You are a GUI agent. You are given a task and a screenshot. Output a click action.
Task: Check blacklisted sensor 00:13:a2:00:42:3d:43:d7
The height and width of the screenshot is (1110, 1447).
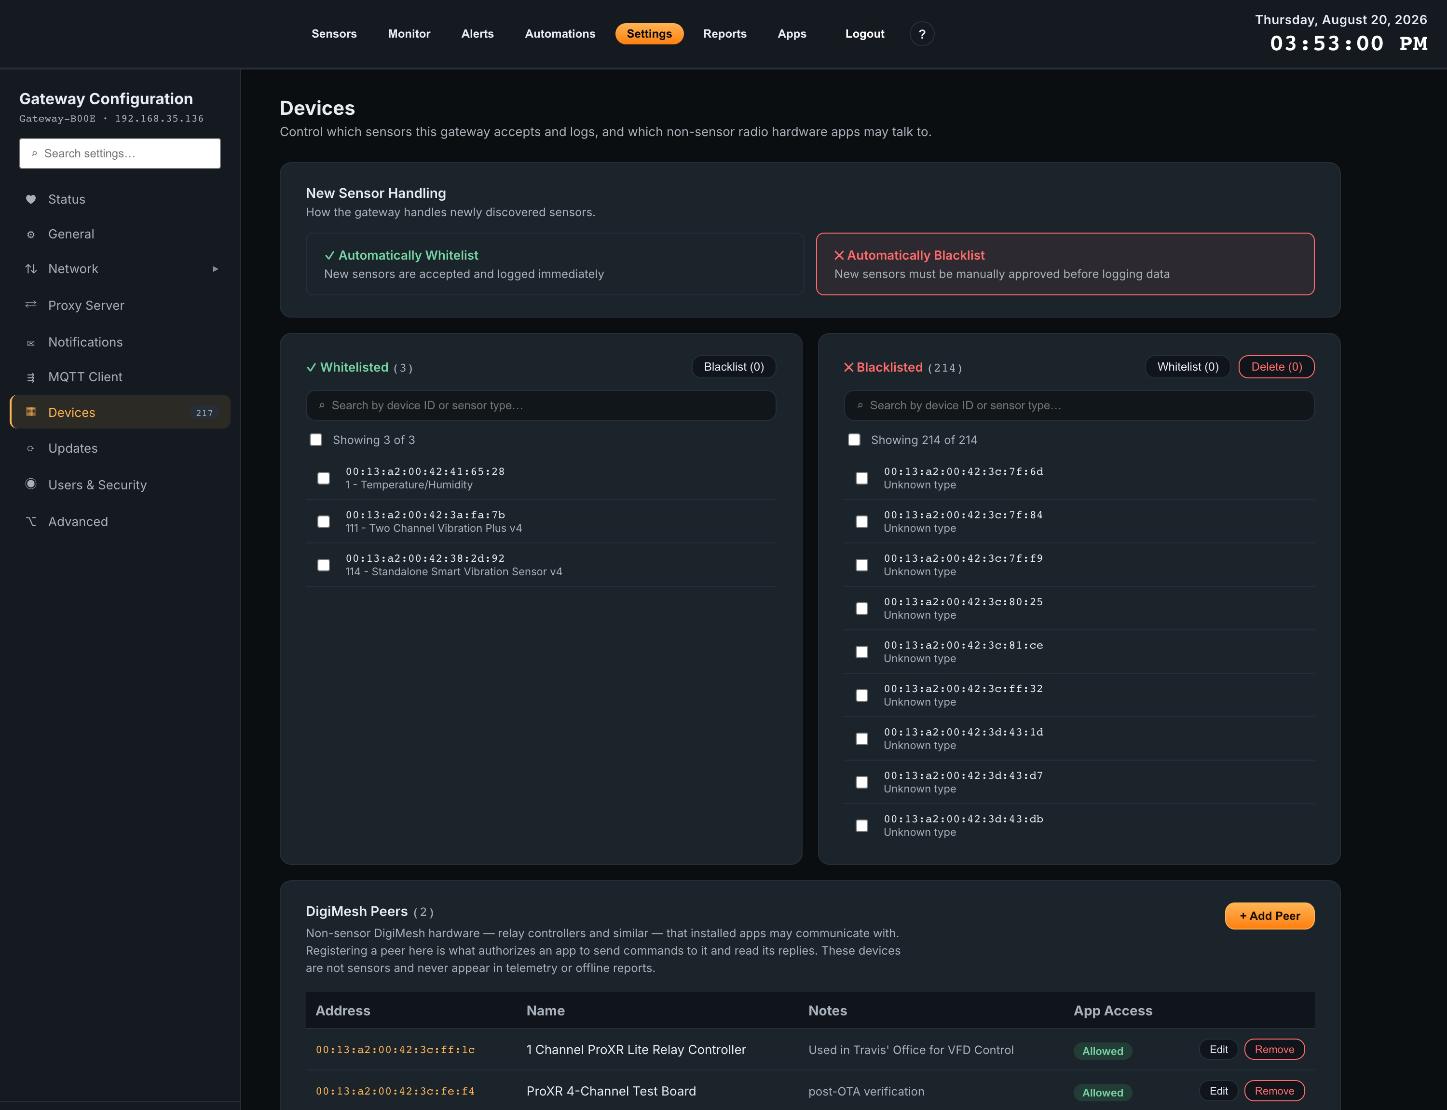point(862,782)
